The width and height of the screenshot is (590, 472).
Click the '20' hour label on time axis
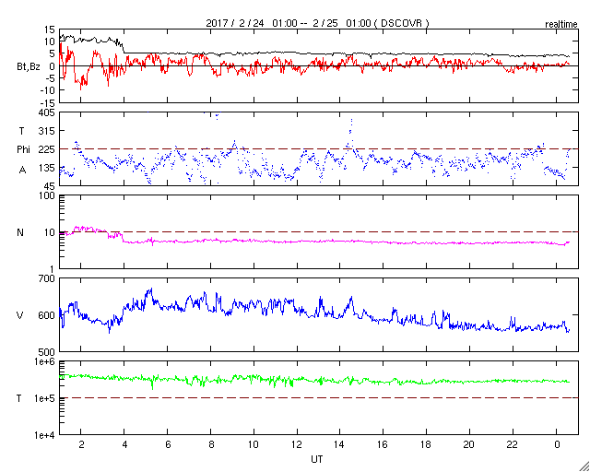[469, 445]
